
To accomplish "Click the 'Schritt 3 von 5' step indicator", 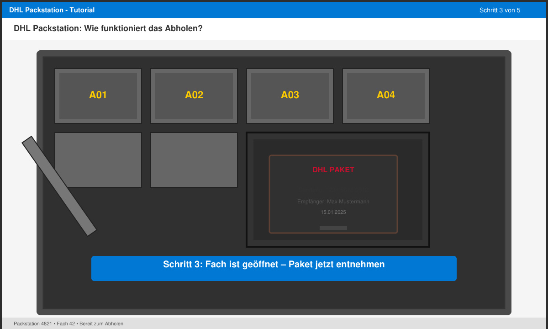I will 500,10.
